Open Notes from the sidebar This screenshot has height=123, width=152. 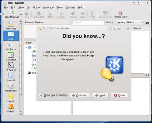tap(11, 98)
